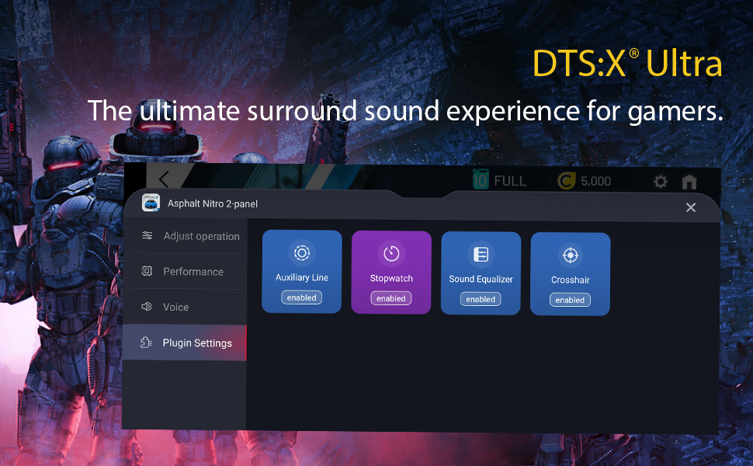The image size is (753, 466).
Task: Click the green fuel canister icon
Action: click(481, 179)
